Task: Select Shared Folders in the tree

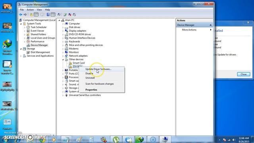Action: pyautogui.click(x=38, y=34)
